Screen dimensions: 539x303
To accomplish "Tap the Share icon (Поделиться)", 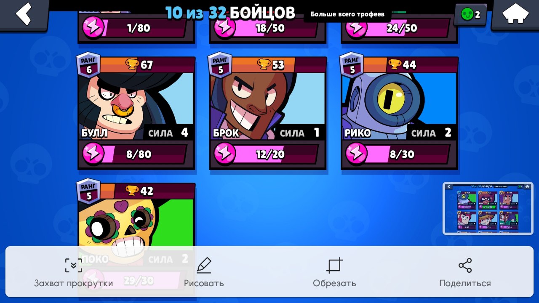I will (465, 265).
